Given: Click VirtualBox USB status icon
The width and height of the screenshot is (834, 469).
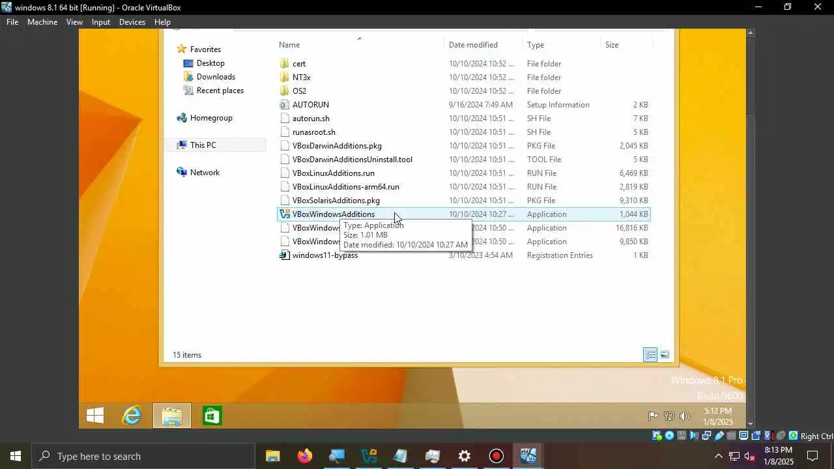Looking at the screenshot, I should pyautogui.click(x=719, y=436).
